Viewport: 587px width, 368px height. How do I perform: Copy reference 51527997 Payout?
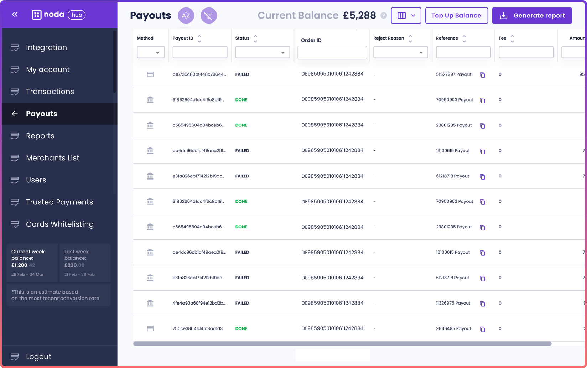pos(483,75)
